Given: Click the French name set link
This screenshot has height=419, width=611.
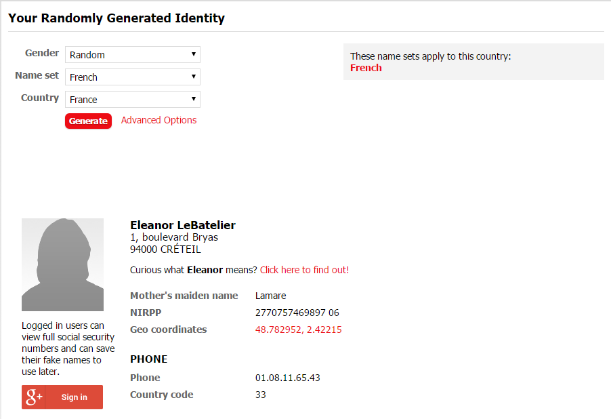Looking at the screenshot, I should click(x=366, y=68).
